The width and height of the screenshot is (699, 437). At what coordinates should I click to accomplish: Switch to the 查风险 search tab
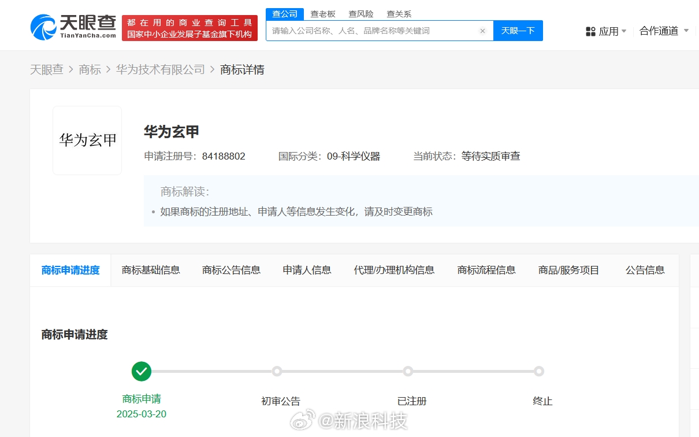click(x=361, y=14)
